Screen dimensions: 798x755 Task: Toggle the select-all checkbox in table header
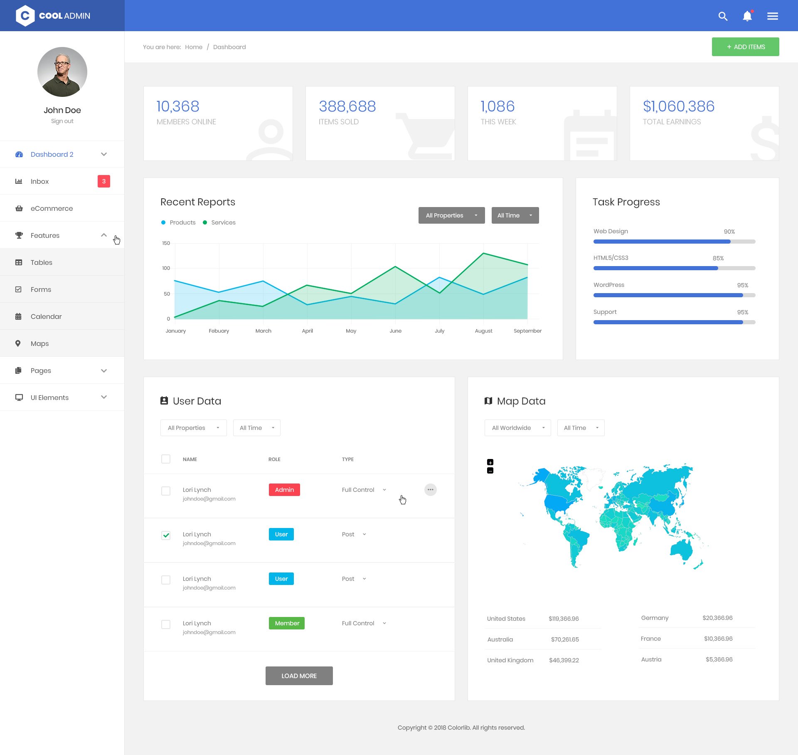tap(166, 459)
